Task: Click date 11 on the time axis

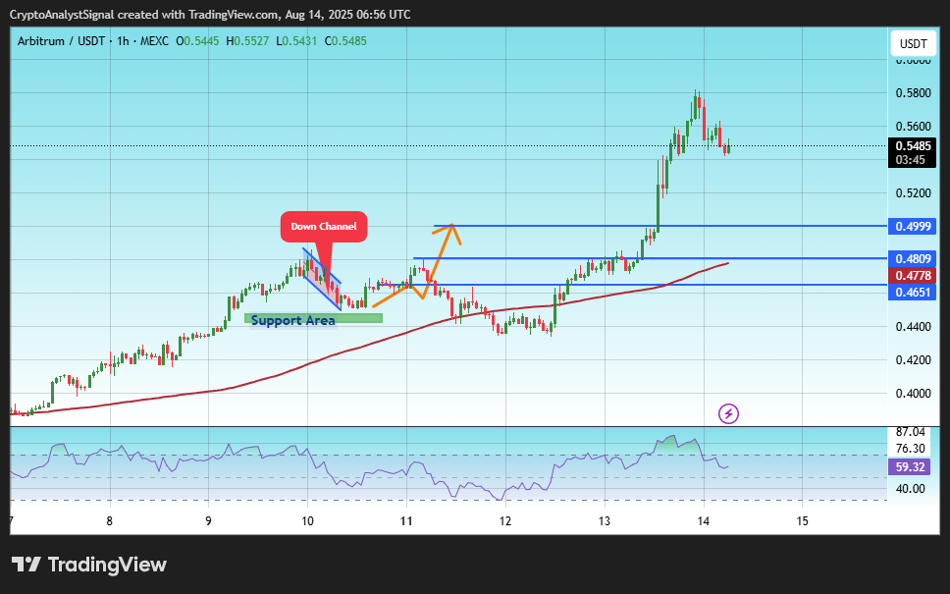Action: click(x=406, y=521)
